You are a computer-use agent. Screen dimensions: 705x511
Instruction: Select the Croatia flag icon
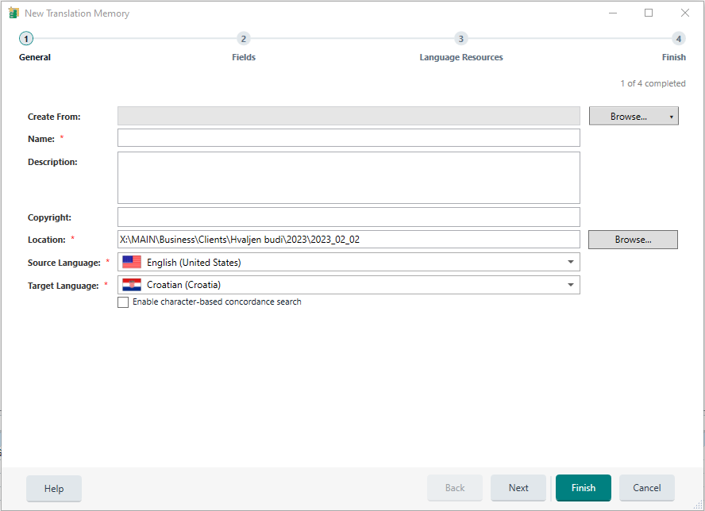pos(132,285)
